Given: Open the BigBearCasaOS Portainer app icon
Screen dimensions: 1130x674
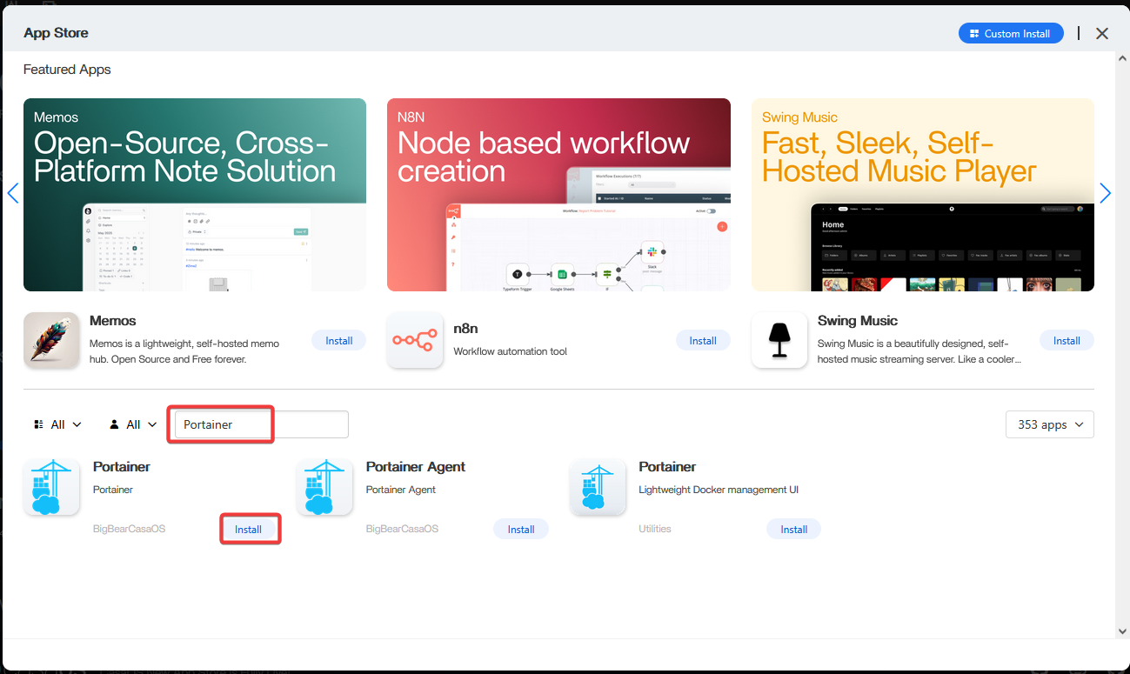Looking at the screenshot, I should [x=51, y=487].
